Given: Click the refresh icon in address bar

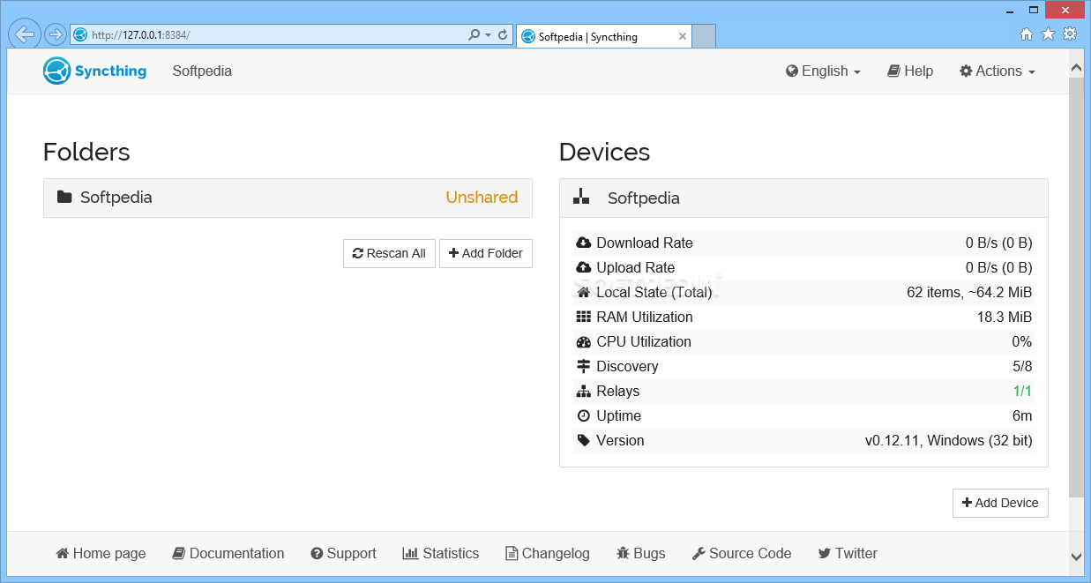Looking at the screenshot, I should pos(503,35).
